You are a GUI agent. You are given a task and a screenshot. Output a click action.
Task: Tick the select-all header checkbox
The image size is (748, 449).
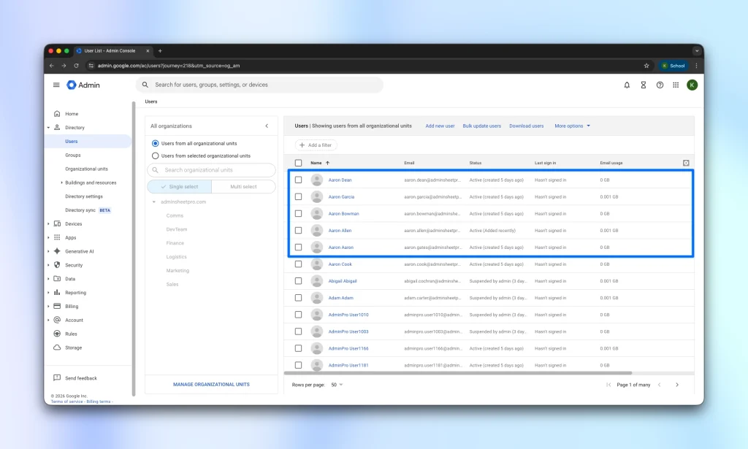(298, 163)
